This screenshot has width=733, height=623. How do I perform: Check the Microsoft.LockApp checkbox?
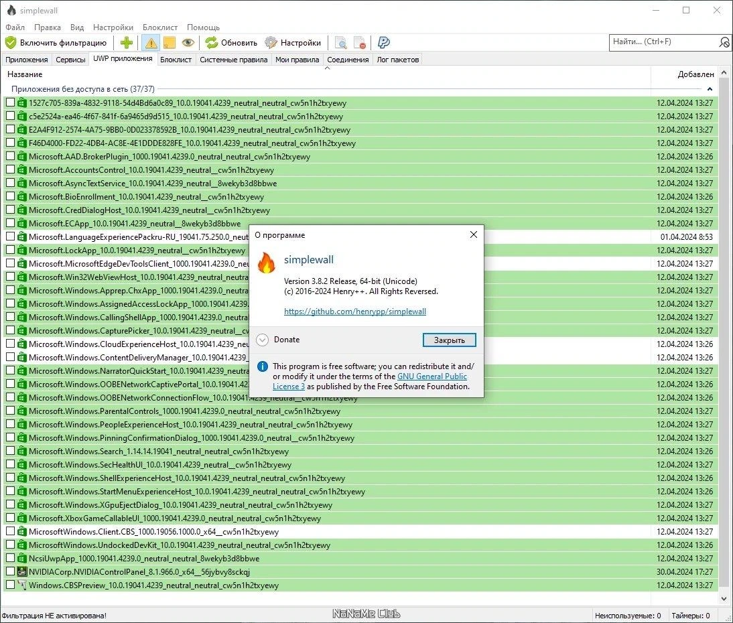(x=10, y=250)
